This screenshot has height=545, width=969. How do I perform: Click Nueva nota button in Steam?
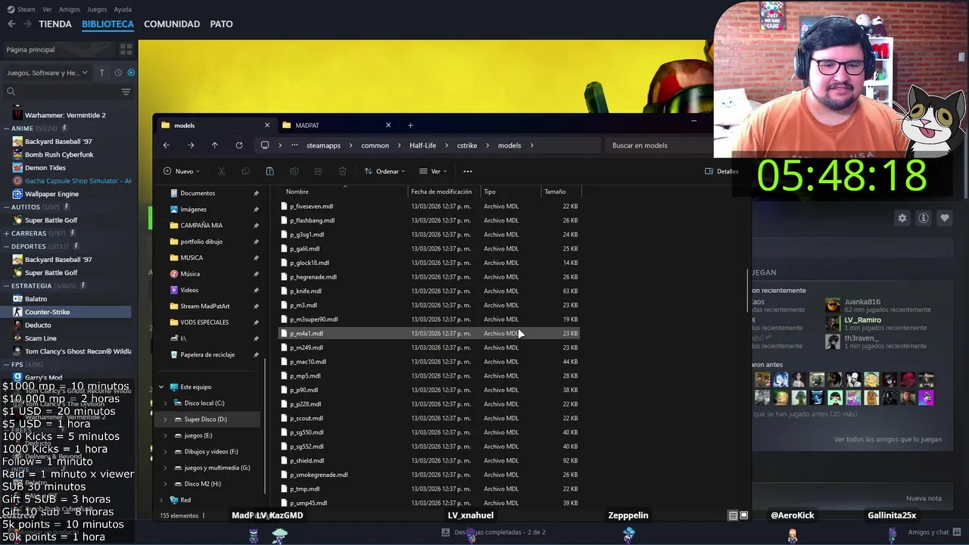coord(924,498)
